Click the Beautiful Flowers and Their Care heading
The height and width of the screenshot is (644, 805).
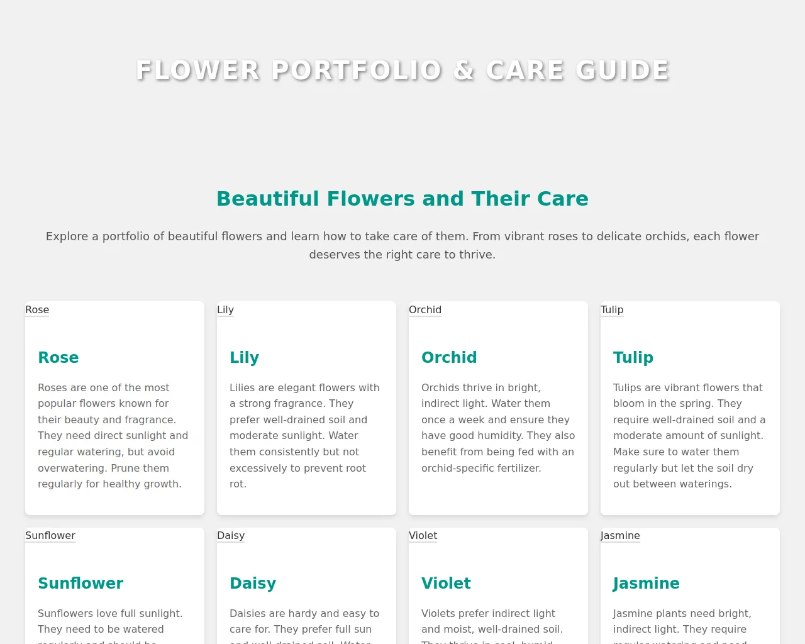(x=402, y=199)
